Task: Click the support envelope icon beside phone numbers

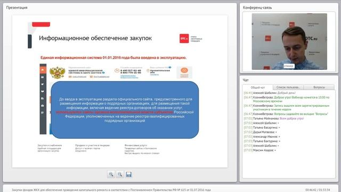Action: point(117,70)
